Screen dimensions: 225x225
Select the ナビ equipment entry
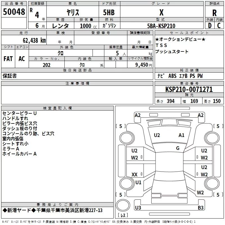tap(161, 76)
